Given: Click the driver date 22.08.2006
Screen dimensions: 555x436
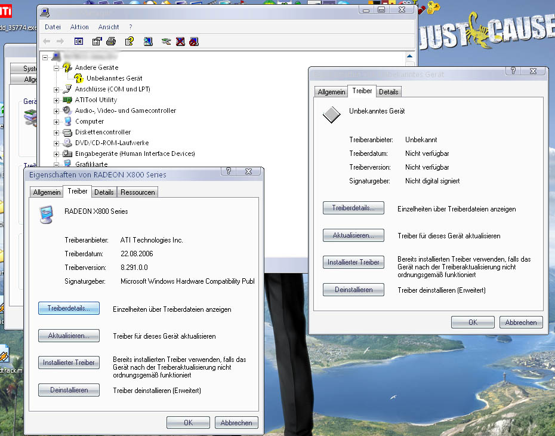Looking at the screenshot, I should 137,254.
